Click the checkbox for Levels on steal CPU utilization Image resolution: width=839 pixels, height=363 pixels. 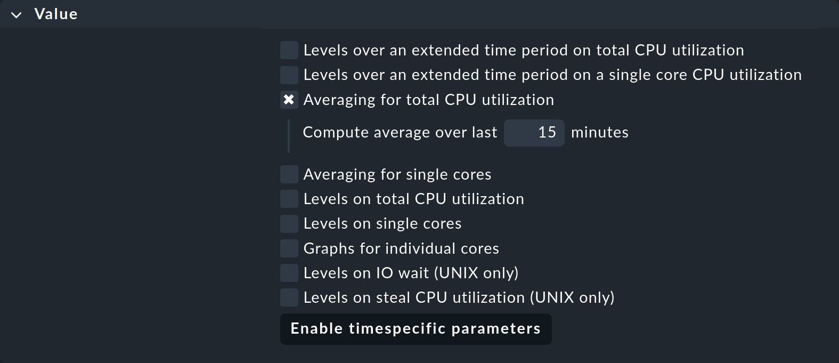tap(289, 297)
